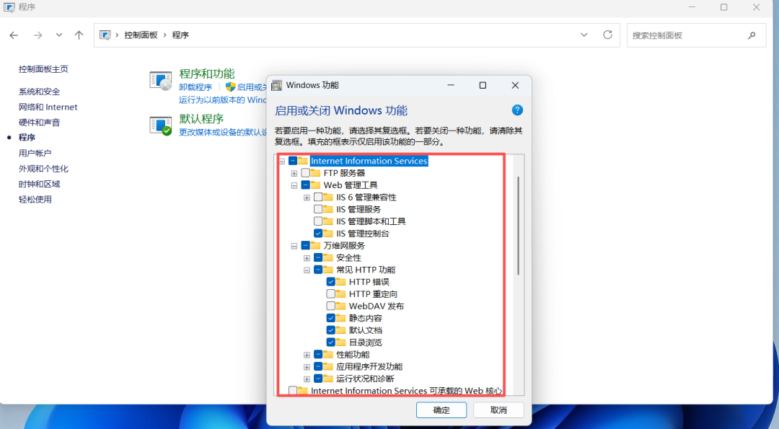Open 时钟和区域 category
The height and width of the screenshot is (429, 779).
pos(39,184)
